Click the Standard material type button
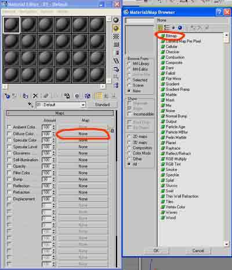Screen dimensions: 232x270 (x=102, y=105)
